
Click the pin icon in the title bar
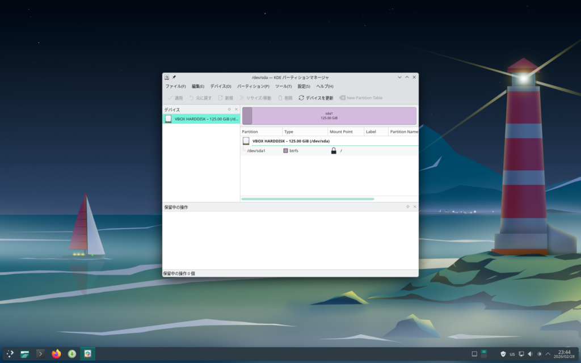pyautogui.click(x=174, y=77)
